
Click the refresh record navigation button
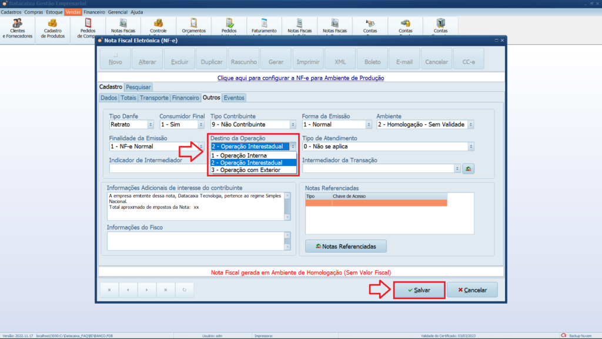pos(185,290)
